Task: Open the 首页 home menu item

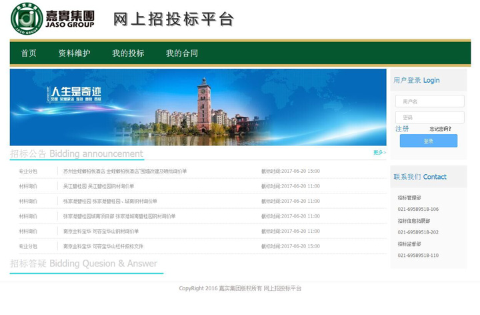Action: click(29, 53)
